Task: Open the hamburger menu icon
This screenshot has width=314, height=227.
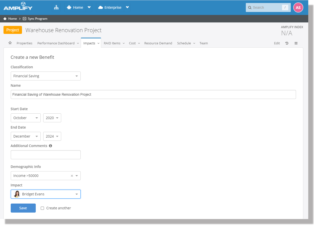Action: [296, 43]
